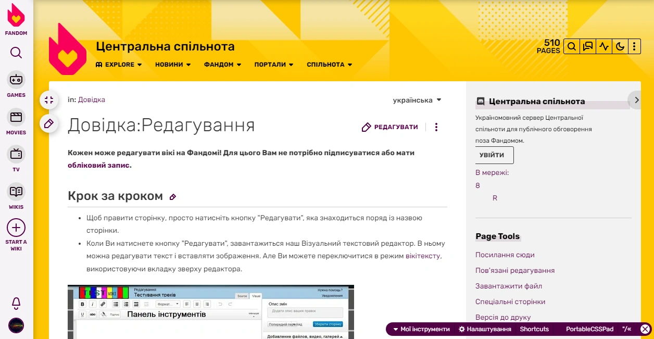Screen dimensions: 654x339
Task: Click the floating pencil edit icon
Action: pos(49,123)
